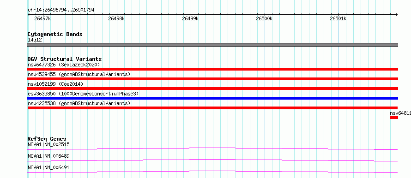
Task: Click the 26499k ruler tick label
Action: tap(191, 18)
